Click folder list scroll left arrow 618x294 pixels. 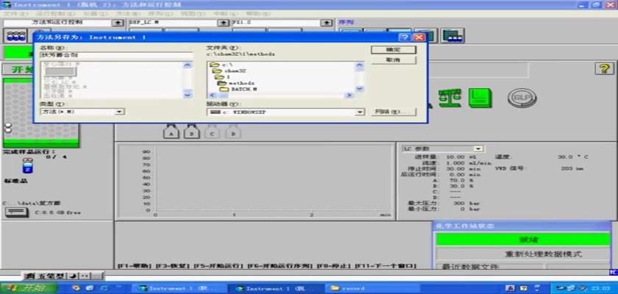point(212,96)
